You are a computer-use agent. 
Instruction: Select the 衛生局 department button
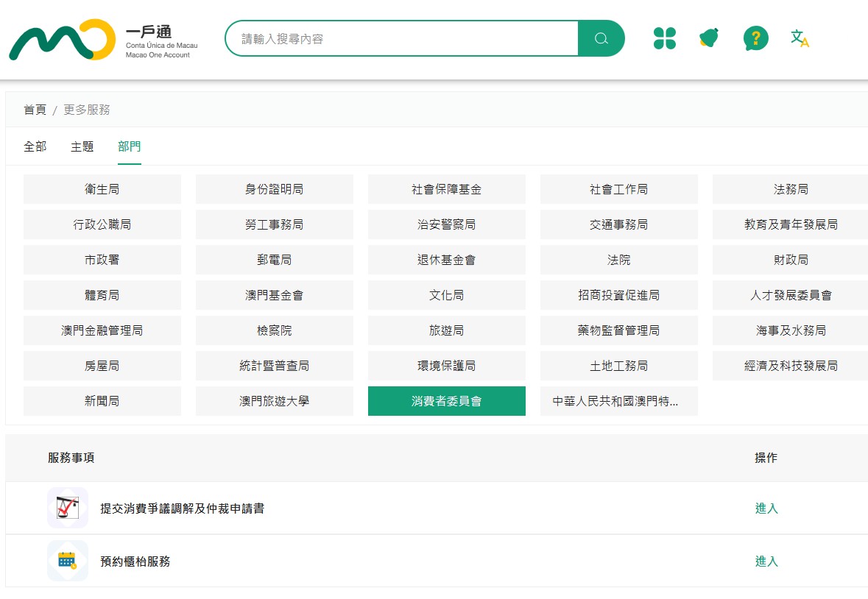[x=102, y=189]
